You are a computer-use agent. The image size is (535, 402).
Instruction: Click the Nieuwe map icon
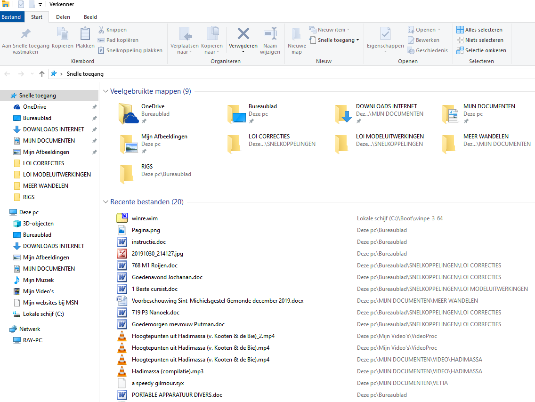click(x=297, y=34)
